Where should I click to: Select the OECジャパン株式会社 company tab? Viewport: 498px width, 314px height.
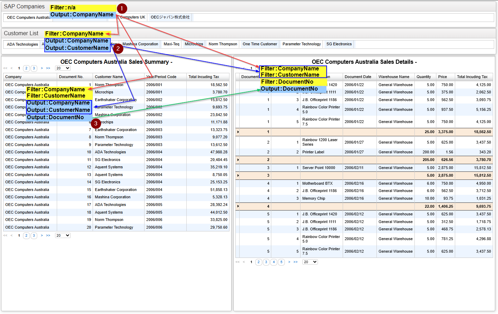(170, 17)
